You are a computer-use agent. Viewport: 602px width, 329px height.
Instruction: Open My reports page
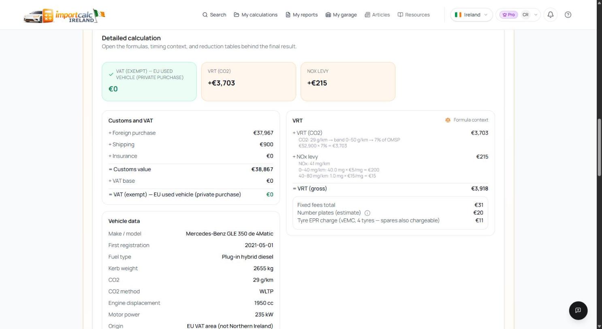301,15
